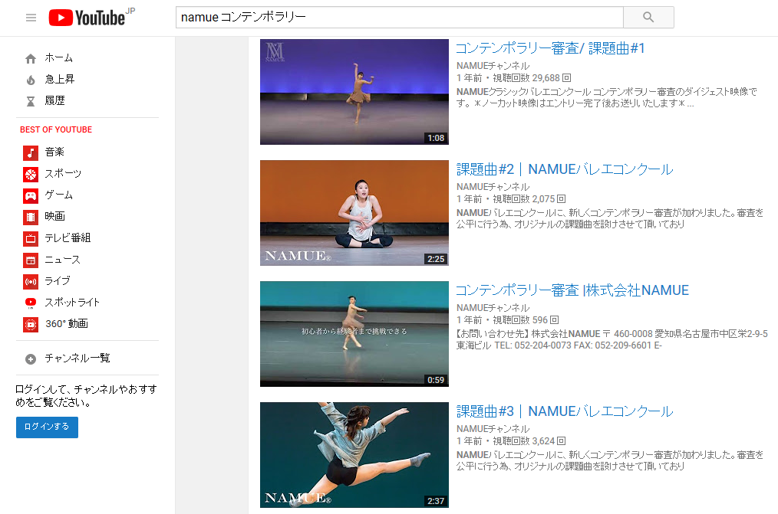Click the 視聴回数 3,624 回 text
The width and height of the screenshot is (778, 514).
tap(529, 441)
